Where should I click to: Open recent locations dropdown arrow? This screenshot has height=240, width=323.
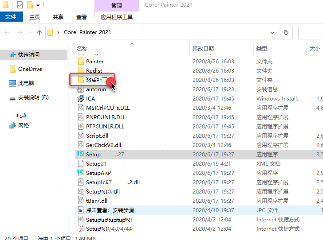(x=30, y=32)
